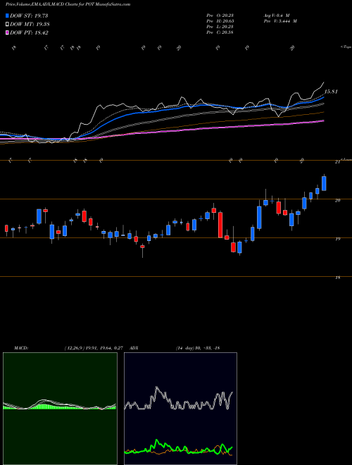Click the 15.81 EMA value label
The image size is (352, 465).
point(331,92)
